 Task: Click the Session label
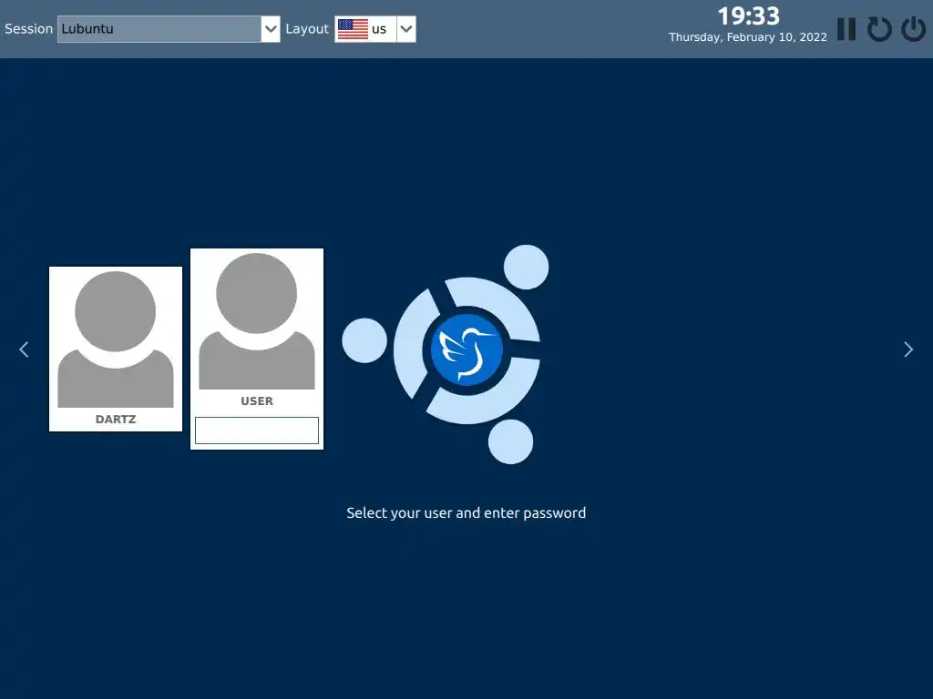(28, 28)
